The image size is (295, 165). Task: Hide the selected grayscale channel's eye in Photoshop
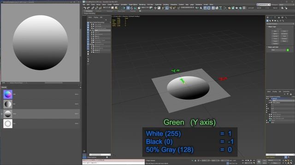(2, 114)
